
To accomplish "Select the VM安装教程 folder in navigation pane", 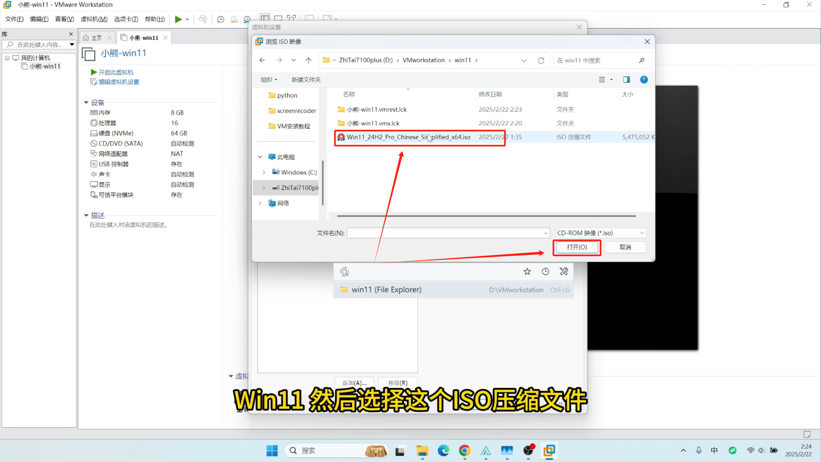I will [x=289, y=126].
